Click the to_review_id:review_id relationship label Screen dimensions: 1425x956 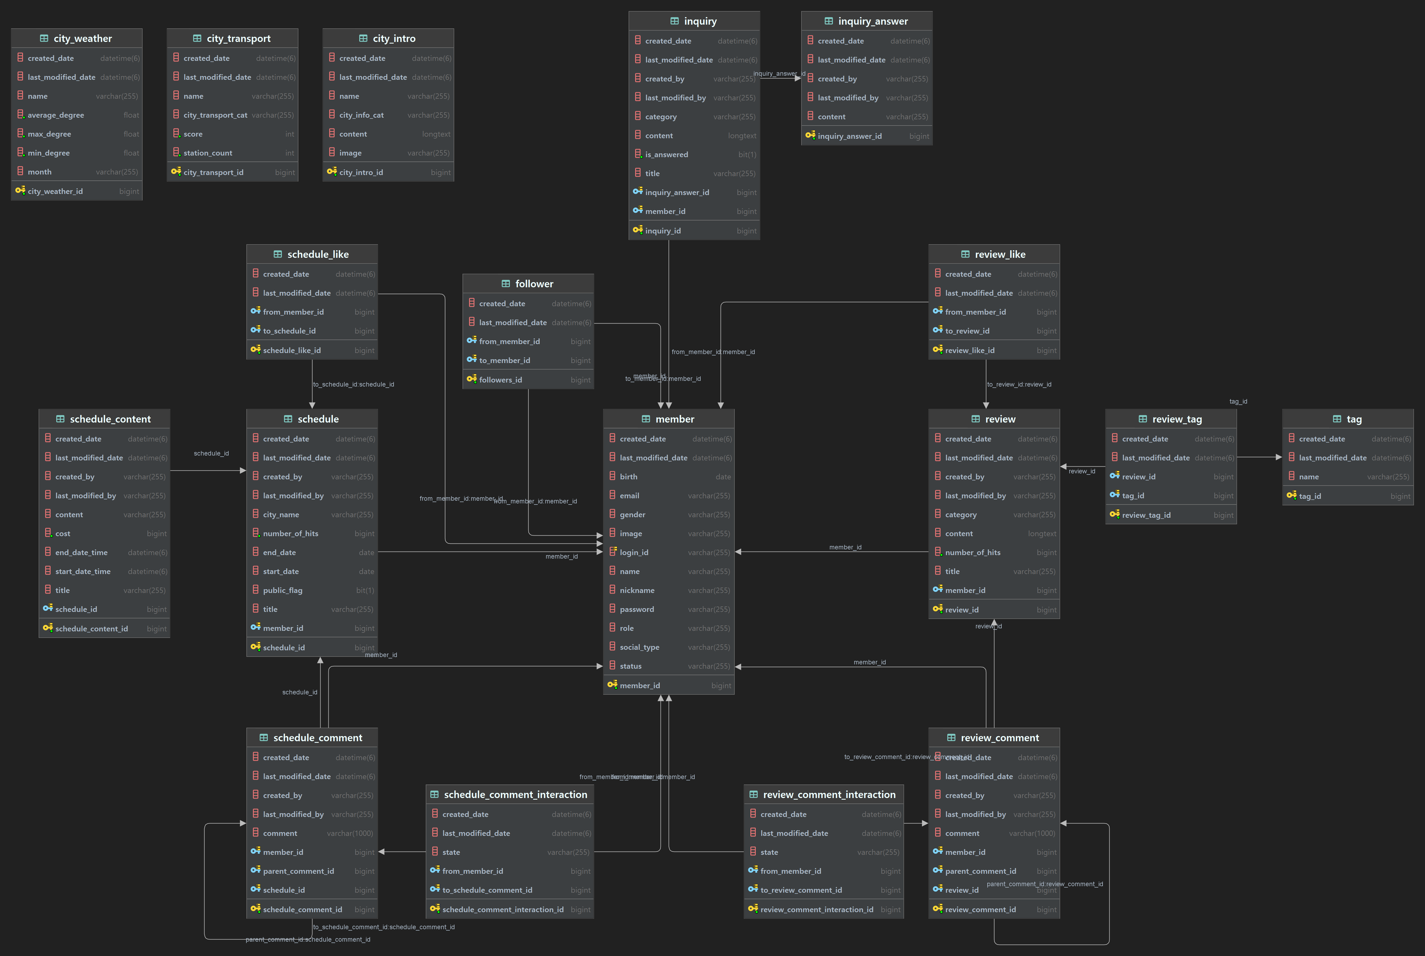tap(1019, 385)
